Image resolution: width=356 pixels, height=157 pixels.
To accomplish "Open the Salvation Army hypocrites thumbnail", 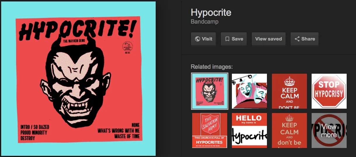I will pyautogui.click(x=209, y=130).
